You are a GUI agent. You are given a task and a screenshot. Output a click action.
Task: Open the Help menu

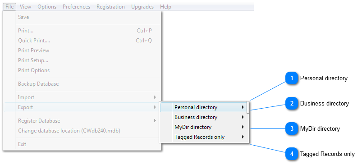click(165, 7)
